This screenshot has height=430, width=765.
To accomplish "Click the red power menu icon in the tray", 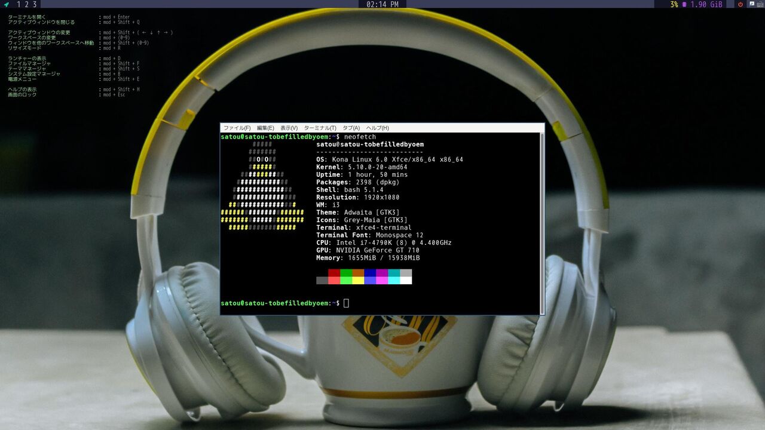I will coord(740,4).
